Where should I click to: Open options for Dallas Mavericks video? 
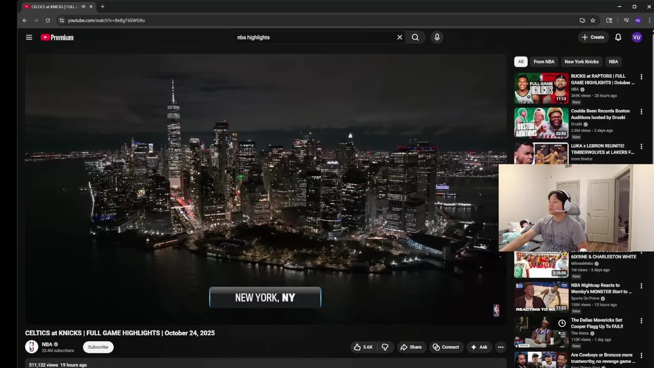pos(641,320)
